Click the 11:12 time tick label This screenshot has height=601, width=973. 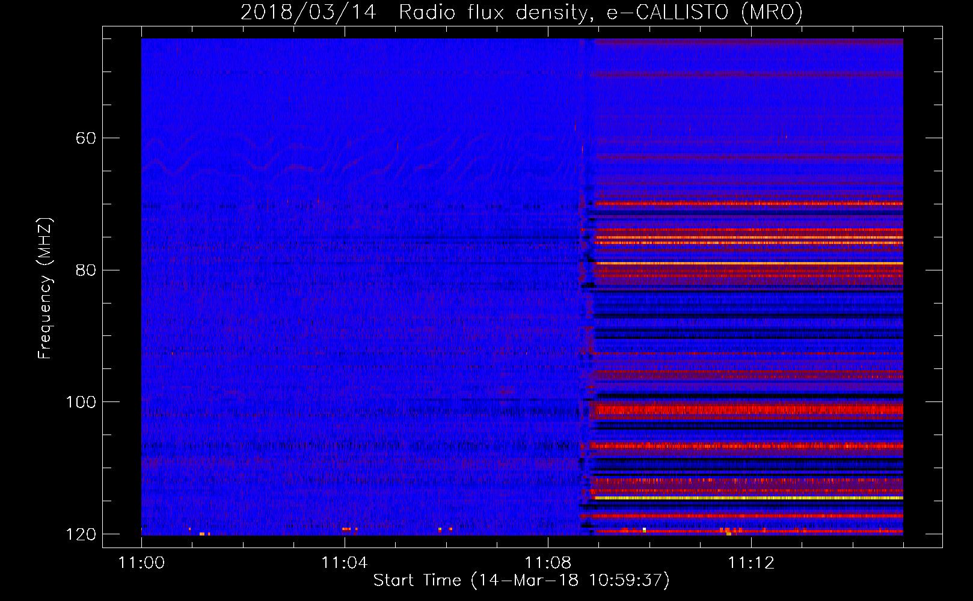751,563
